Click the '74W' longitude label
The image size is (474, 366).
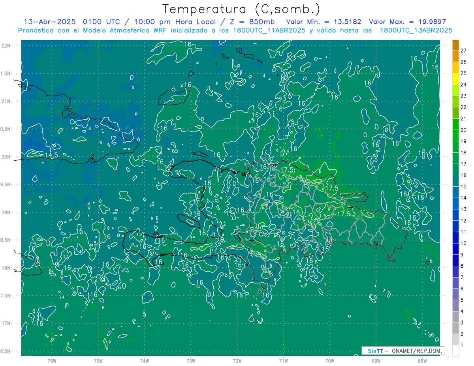(145, 361)
